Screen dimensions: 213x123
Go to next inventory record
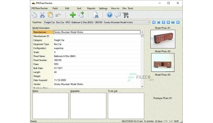pyautogui.click(x=168, y=22)
